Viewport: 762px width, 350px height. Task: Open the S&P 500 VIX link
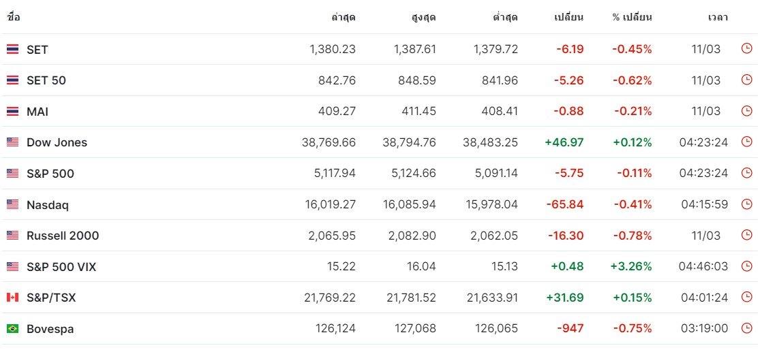[61, 267]
